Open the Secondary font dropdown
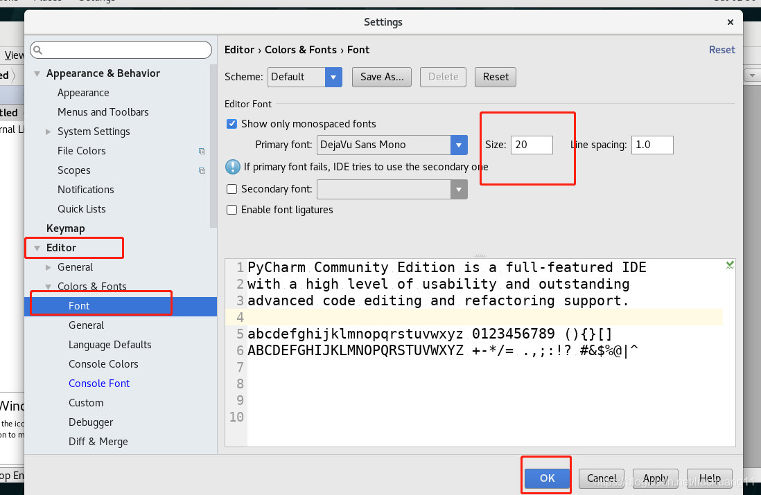761x495 pixels. [x=459, y=190]
